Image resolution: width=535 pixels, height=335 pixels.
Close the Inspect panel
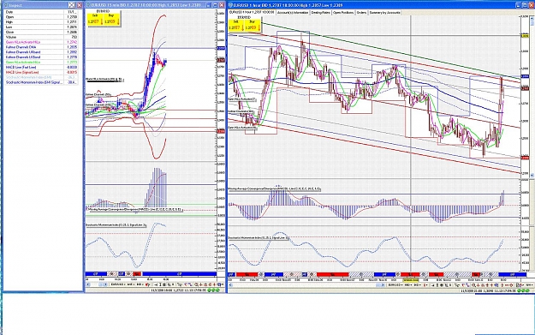80,5
